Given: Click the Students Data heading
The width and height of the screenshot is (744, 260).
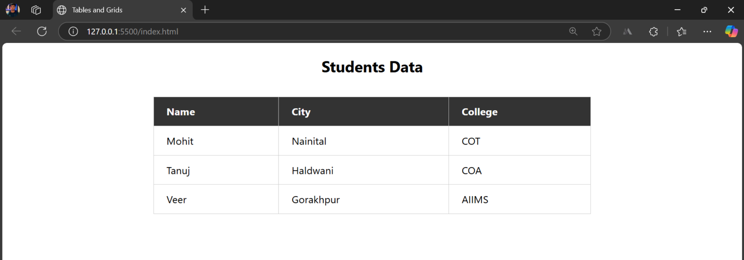Looking at the screenshot, I should coord(372,67).
